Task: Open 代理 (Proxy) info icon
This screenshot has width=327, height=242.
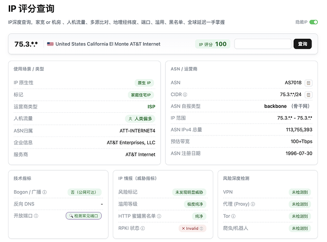Action: 253,204
